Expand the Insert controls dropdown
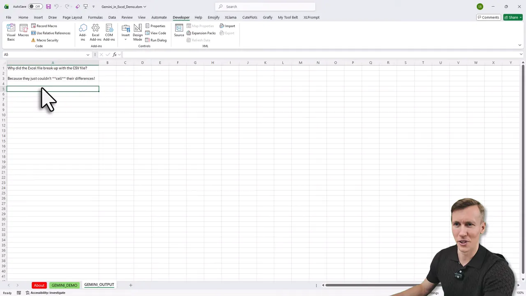 tap(125, 40)
